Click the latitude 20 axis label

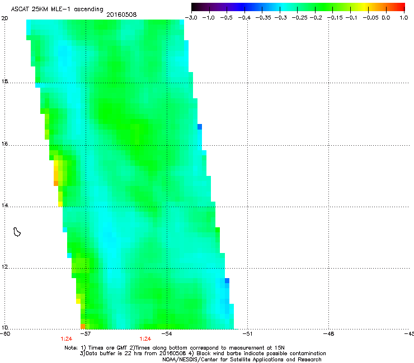coord(4,18)
